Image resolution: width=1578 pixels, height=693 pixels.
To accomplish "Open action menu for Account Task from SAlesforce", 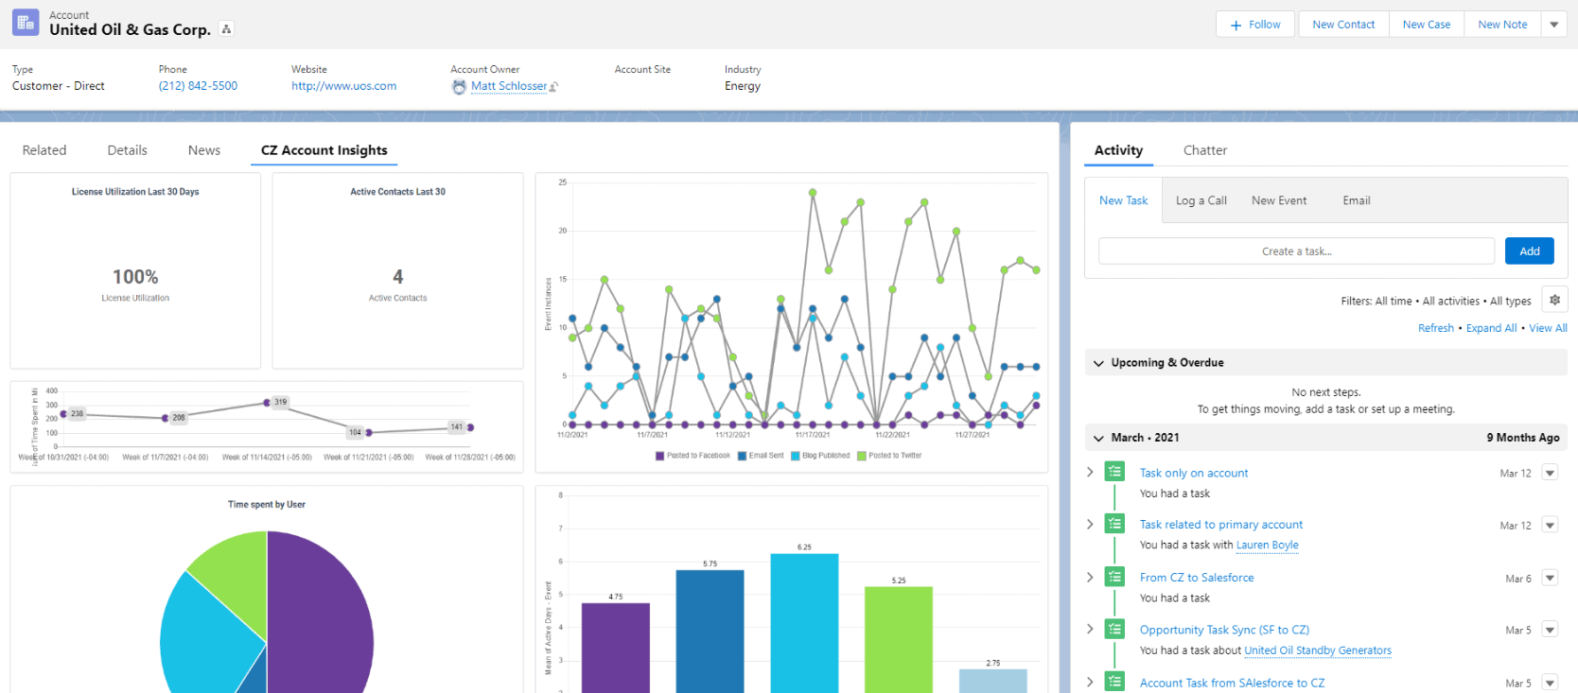I will pos(1550,683).
